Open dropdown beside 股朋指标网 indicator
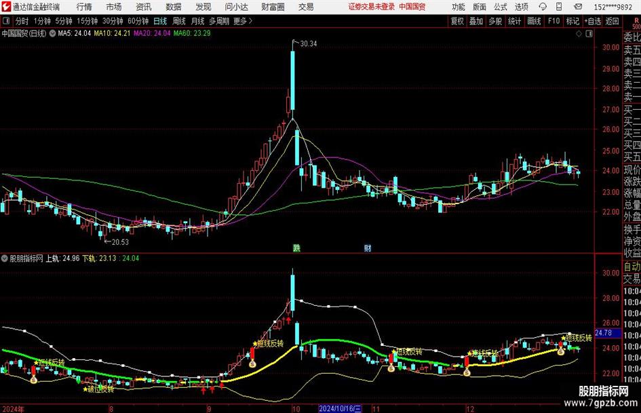Image resolution: width=641 pixels, height=413 pixels. click(x=5, y=258)
